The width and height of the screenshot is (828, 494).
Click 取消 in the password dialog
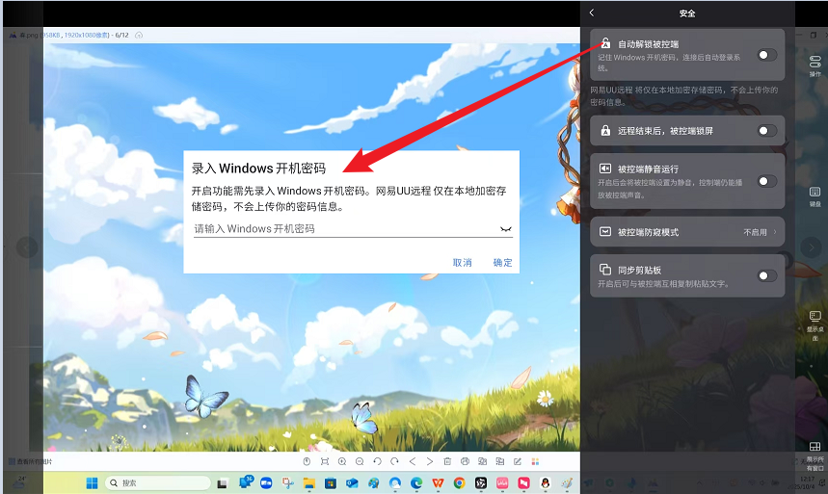[x=462, y=262]
